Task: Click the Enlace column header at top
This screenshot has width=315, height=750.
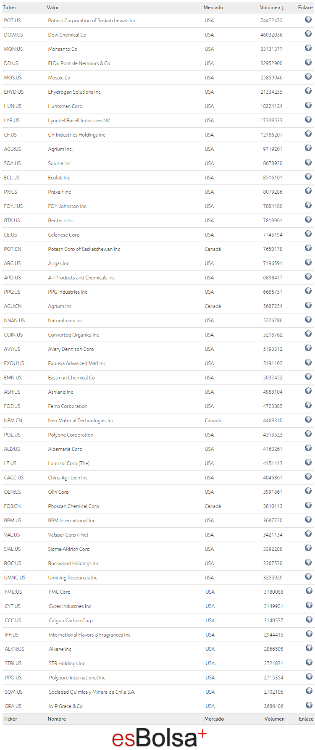Action: tap(305, 8)
